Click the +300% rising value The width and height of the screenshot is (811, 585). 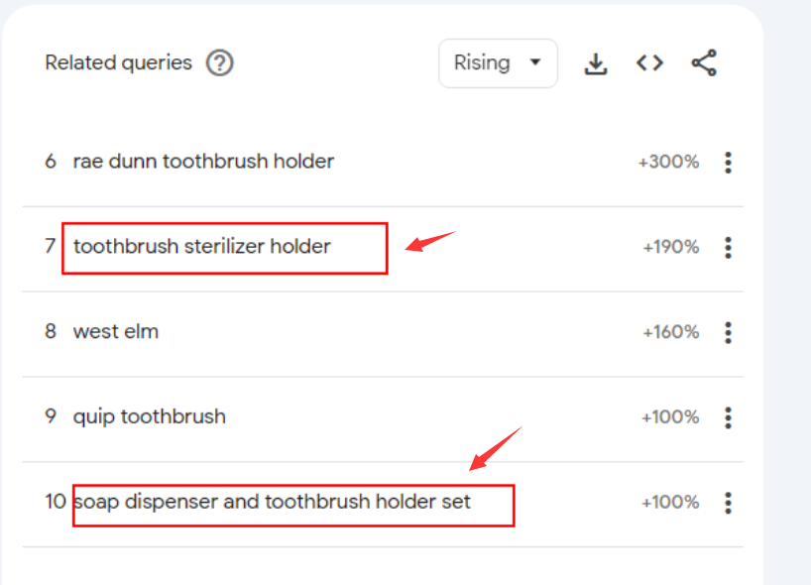point(669,162)
